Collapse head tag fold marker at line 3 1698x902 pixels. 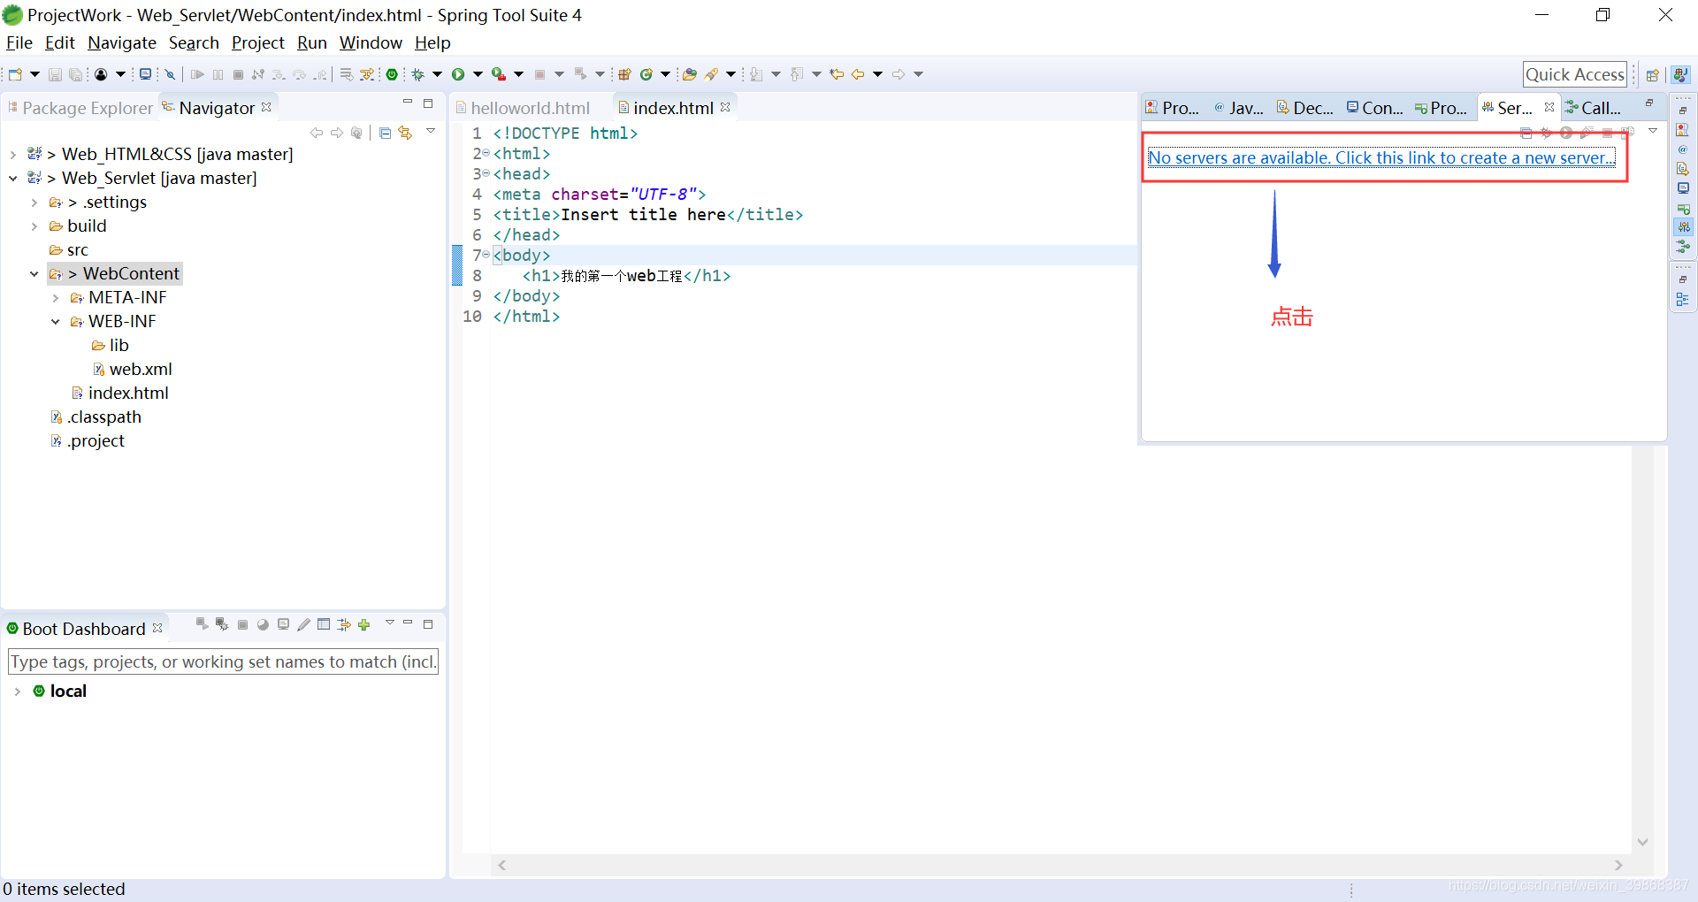[x=486, y=173]
